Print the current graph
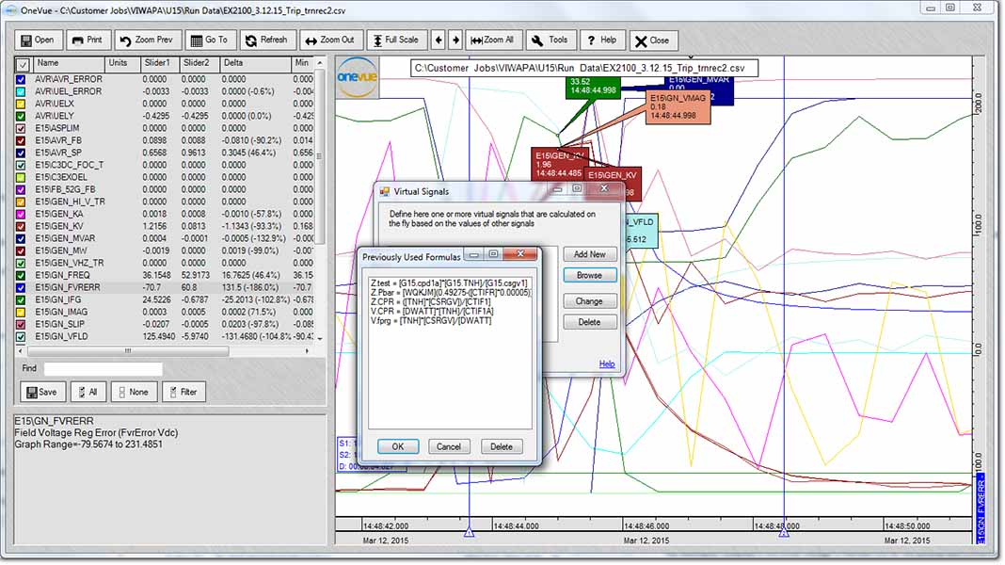Image resolution: width=1005 pixels, height=565 pixels. (x=87, y=40)
